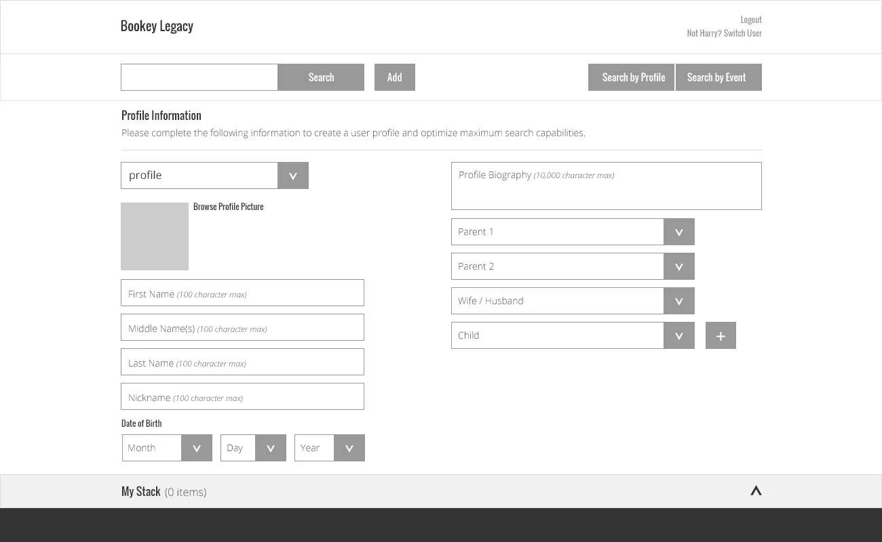882x542 pixels.
Task: Focus the Middle Name(s) field
Action: (x=242, y=327)
